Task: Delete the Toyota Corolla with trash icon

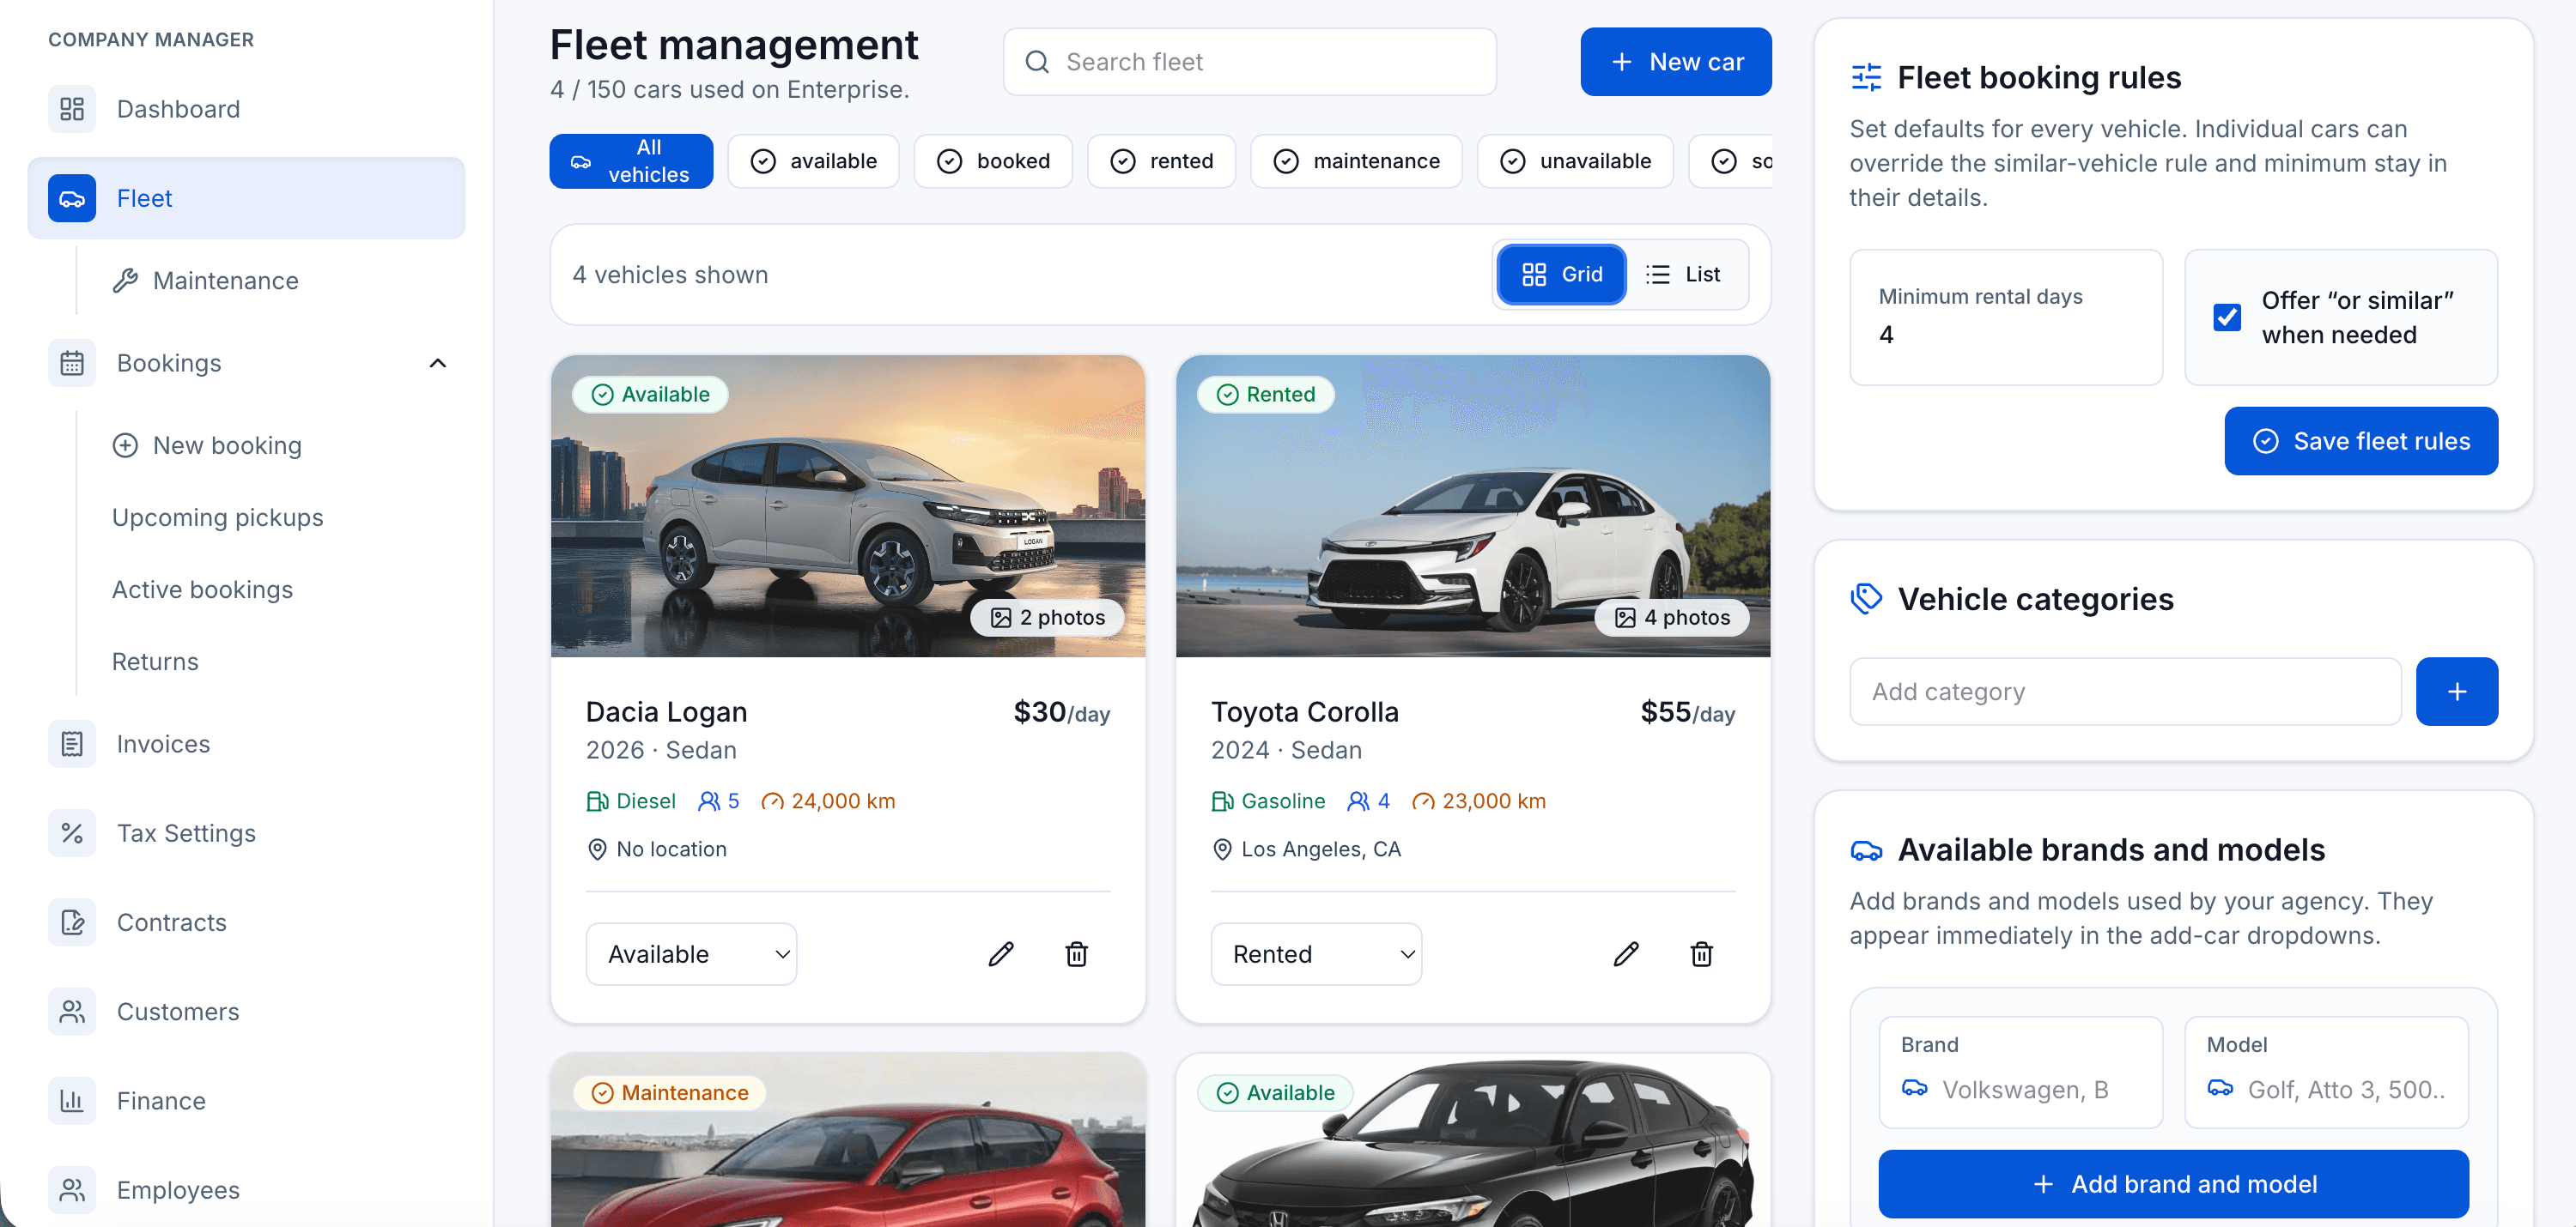Action: click(1701, 954)
